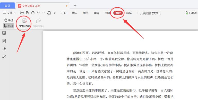
Task: Click the 文档加密 encrypt document button
Action: tap(24, 23)
